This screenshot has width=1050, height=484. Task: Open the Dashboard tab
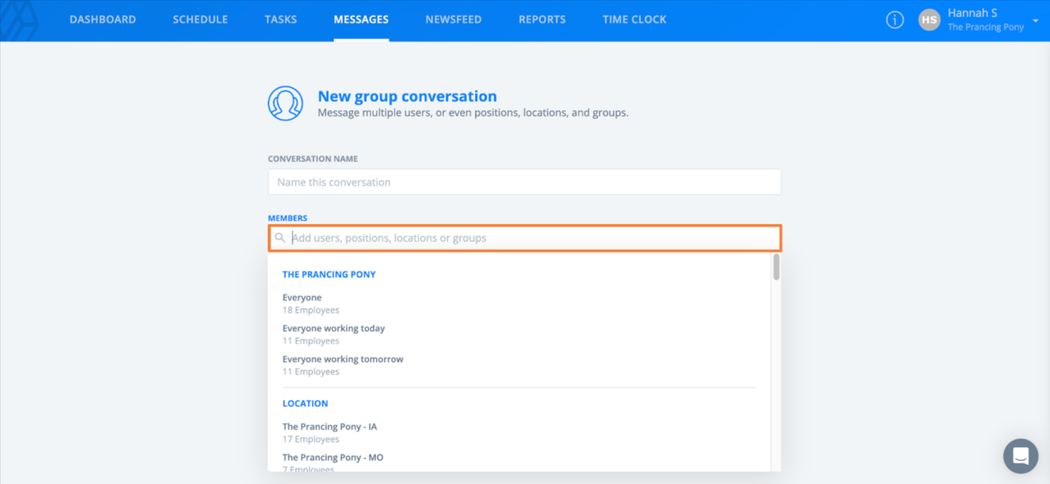point(103,19)
